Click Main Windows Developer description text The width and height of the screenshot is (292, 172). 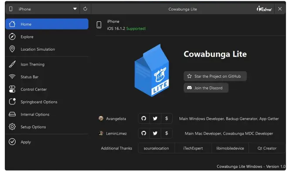(229, 119)
